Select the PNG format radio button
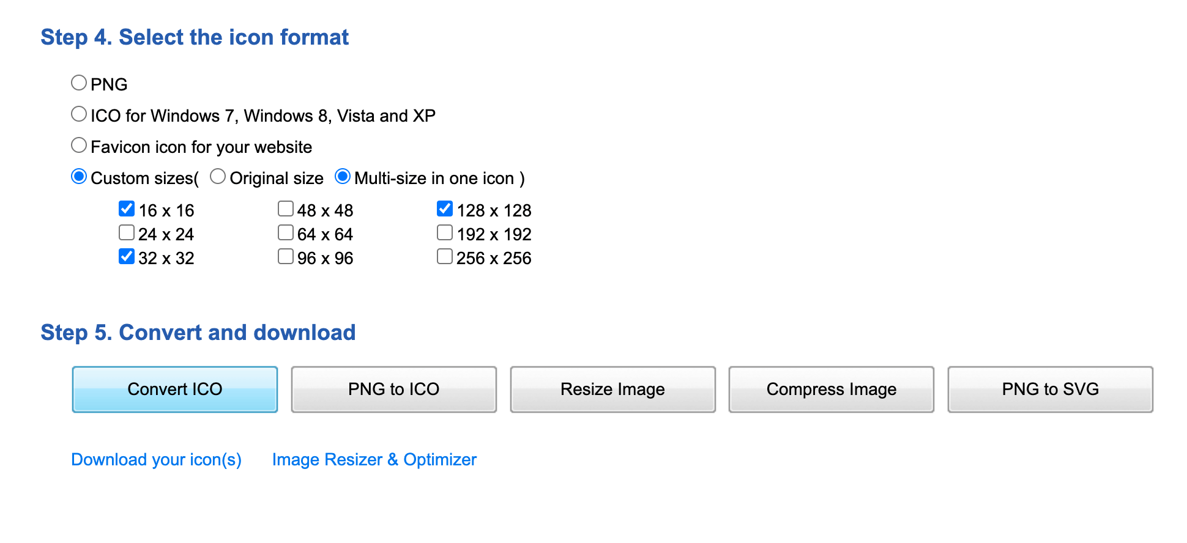Image resolution: width=1187 pixels, height=543 pixels. click(79, 83)
